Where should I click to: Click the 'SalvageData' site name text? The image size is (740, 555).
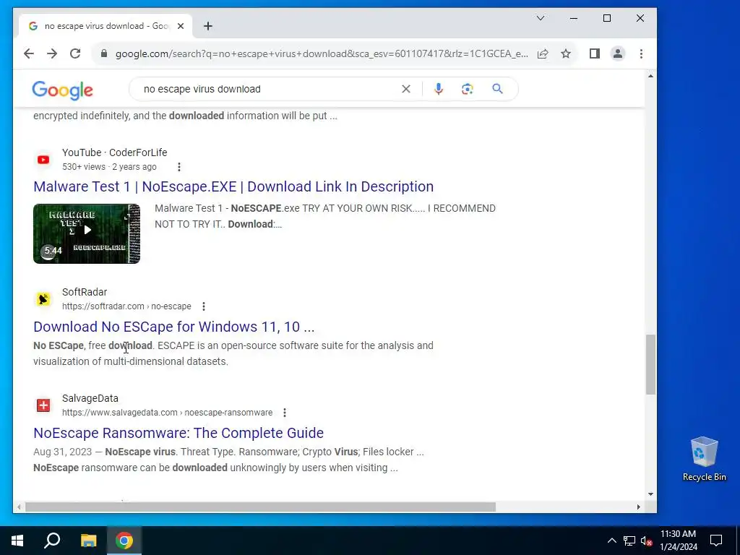click(x=90, y=398)
